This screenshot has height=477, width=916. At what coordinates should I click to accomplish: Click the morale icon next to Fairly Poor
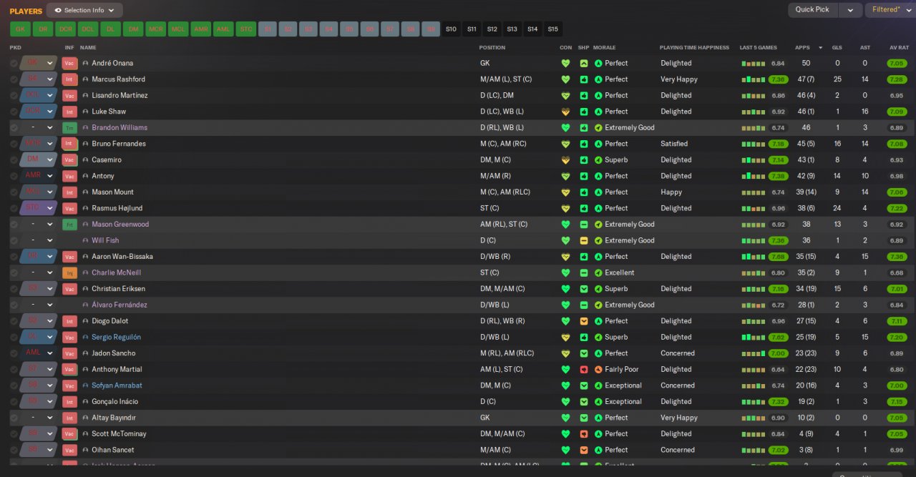point(598,370)
